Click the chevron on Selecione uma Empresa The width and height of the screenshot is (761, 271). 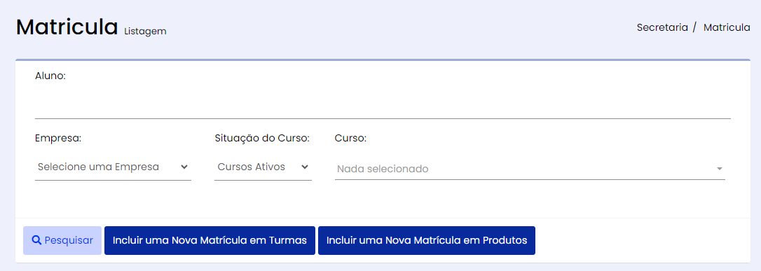[x=184, y=167]
